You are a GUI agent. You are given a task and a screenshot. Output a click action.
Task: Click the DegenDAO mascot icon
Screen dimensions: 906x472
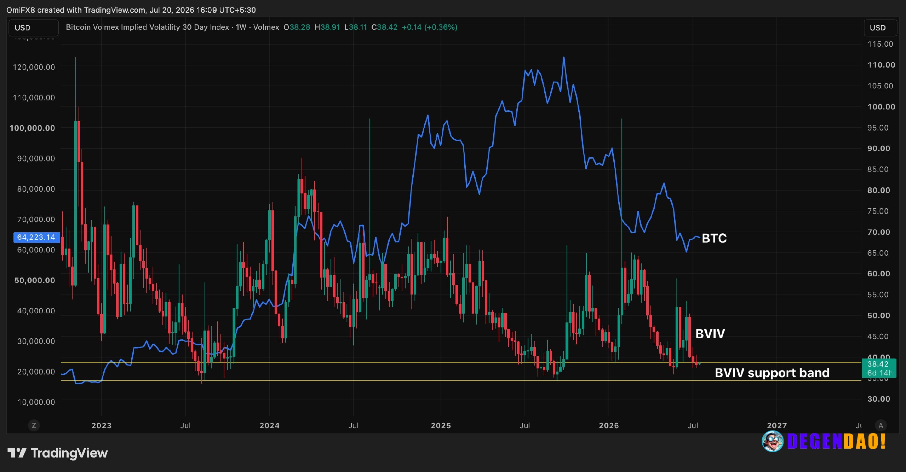click(773, 441)
